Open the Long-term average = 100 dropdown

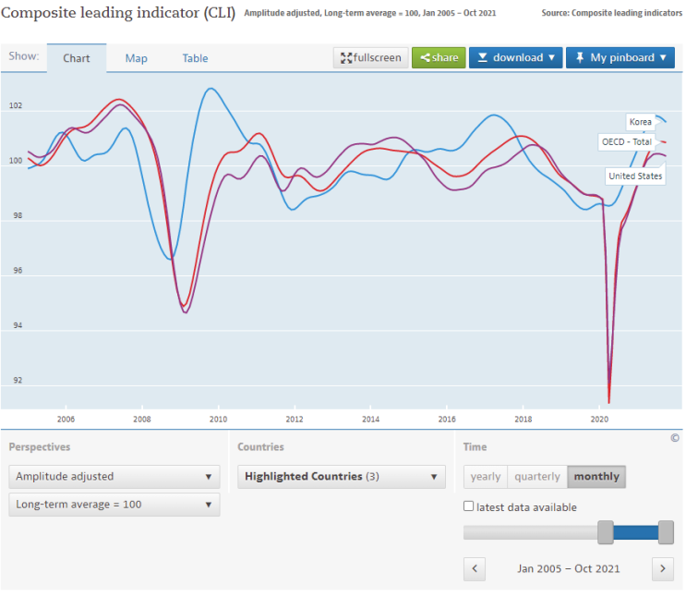[x=114, y=505]
